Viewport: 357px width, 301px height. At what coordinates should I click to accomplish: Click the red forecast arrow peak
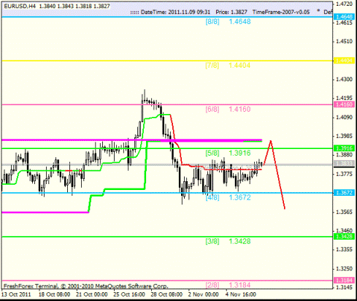click(x=271, y=141)
